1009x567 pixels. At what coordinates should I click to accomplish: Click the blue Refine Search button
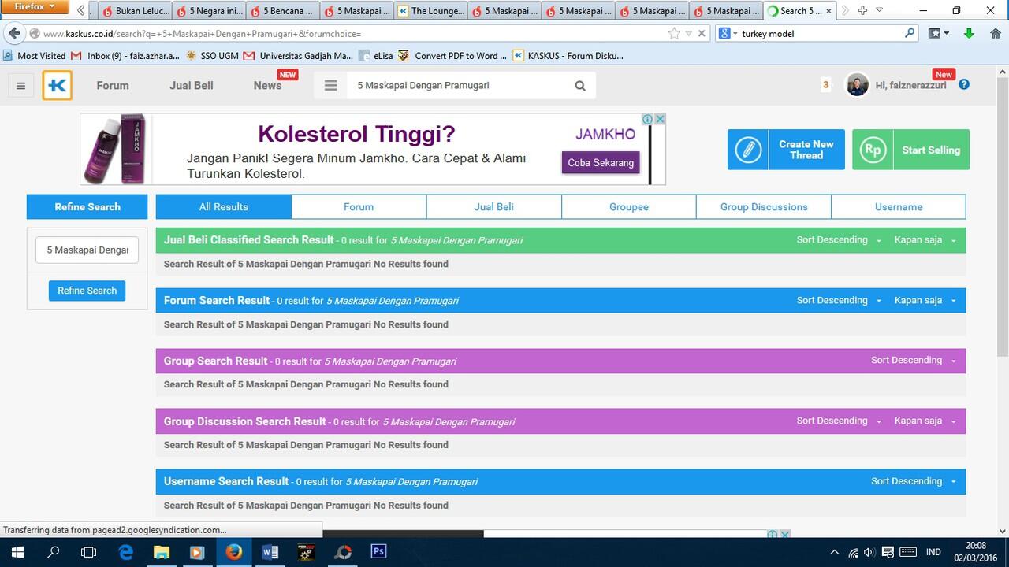click(87, 291)
